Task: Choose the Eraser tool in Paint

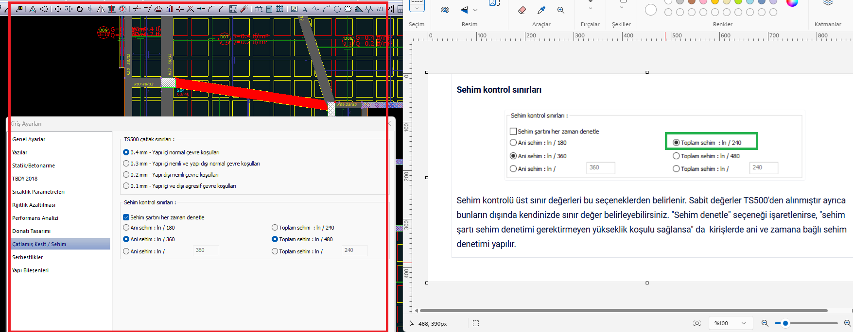Action: (522, 10)
